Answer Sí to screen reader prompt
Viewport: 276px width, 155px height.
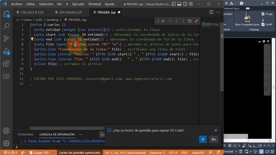coord(203,139)
